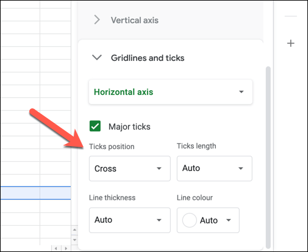The height and width of the screenshot is (252, 308).
Task: Click the plus icon in side panel
Action: (x=291, y=43)
